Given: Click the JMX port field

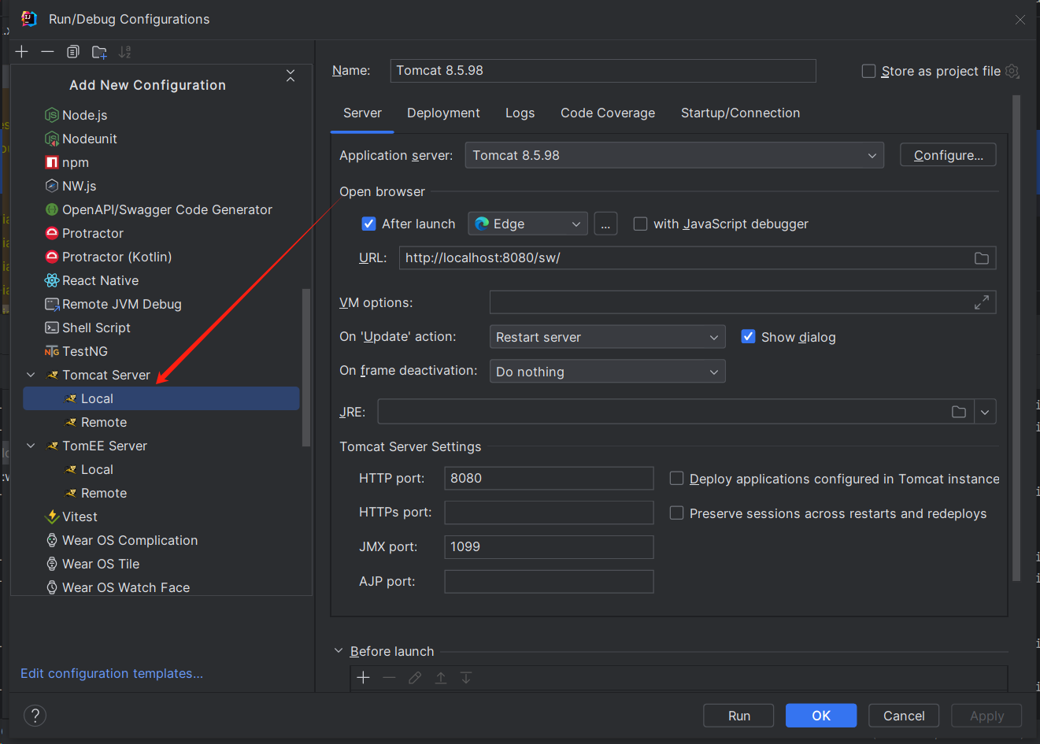Looking at the screenshot, I should point(549,546).
